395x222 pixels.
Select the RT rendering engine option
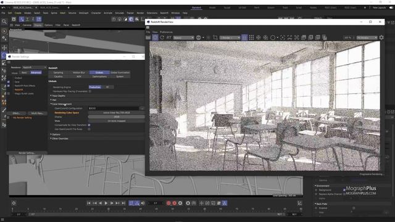click(107, 87)
